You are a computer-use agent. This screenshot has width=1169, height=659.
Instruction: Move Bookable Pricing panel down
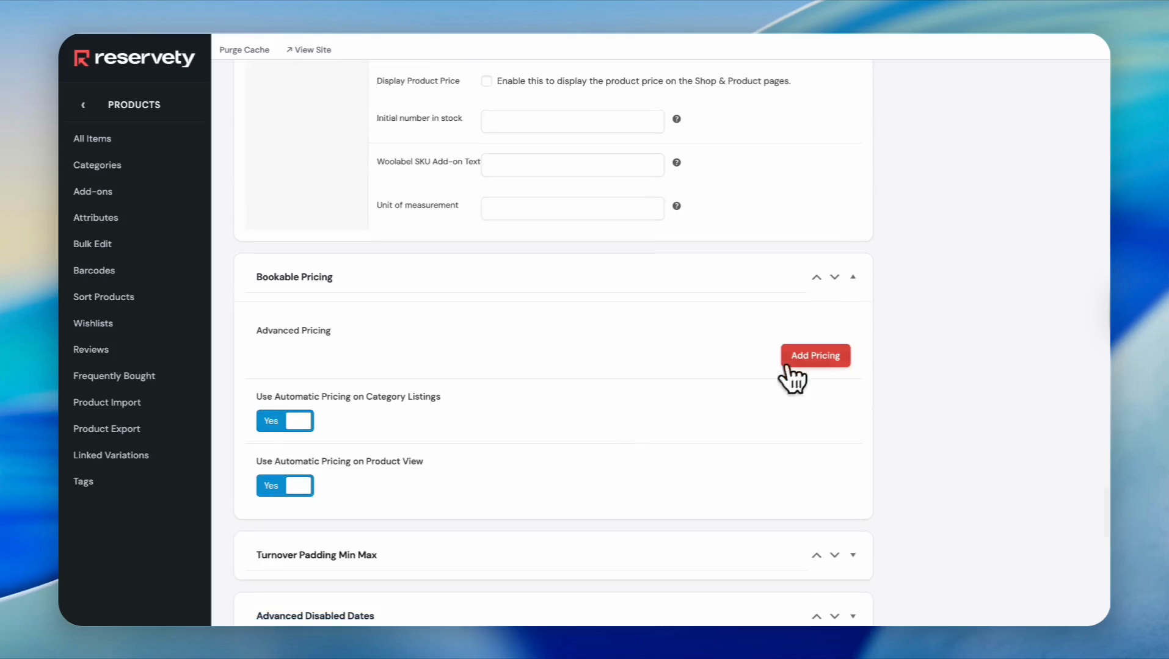(x=834, y=277)
